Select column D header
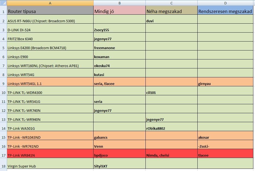Viewport: 255px width, 171px height. click(x=225, y=3)
